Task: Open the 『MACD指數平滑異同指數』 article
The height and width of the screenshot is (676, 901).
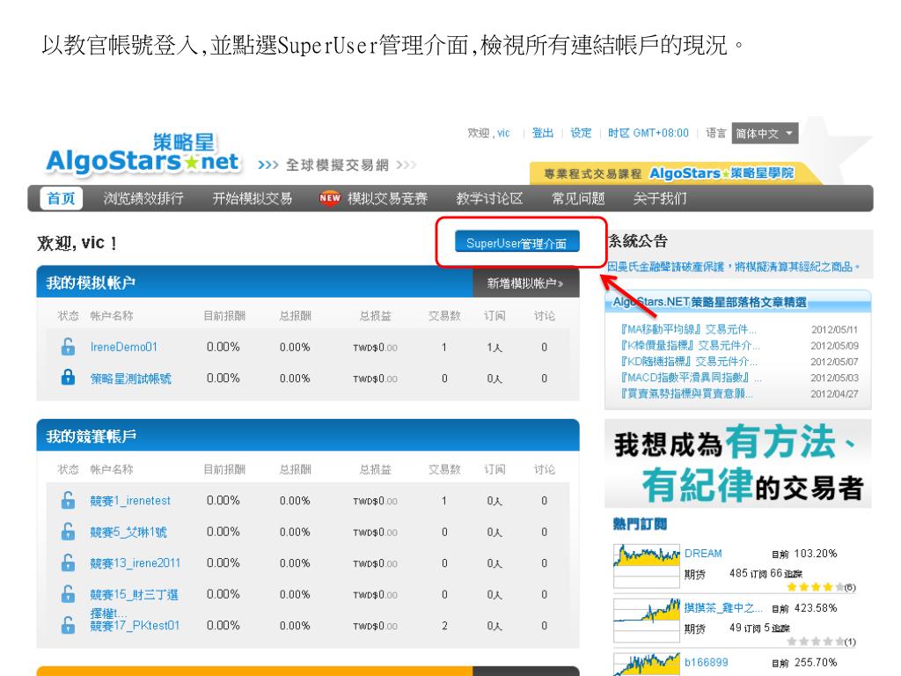Action: [691, 378]
